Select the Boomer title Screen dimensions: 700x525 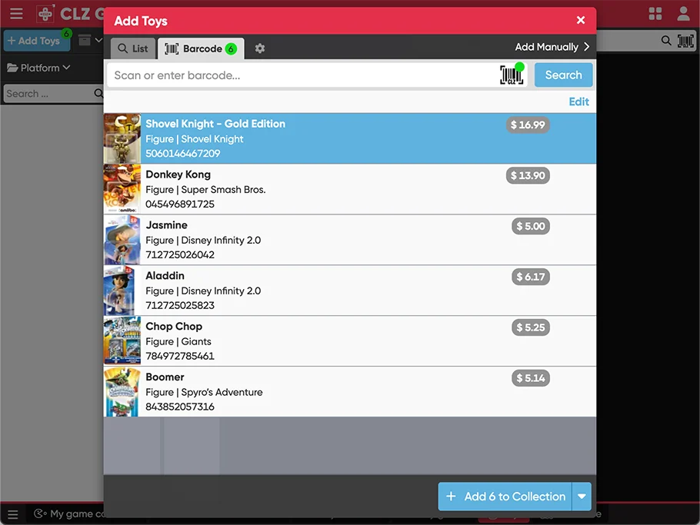tap(165, 377)
